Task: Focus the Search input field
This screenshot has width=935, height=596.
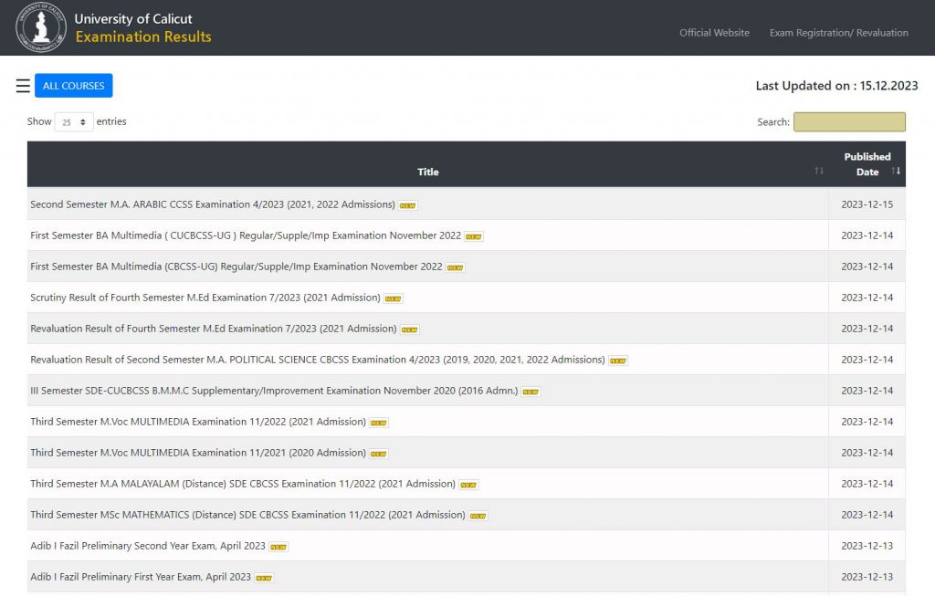Action: point(849,122)
